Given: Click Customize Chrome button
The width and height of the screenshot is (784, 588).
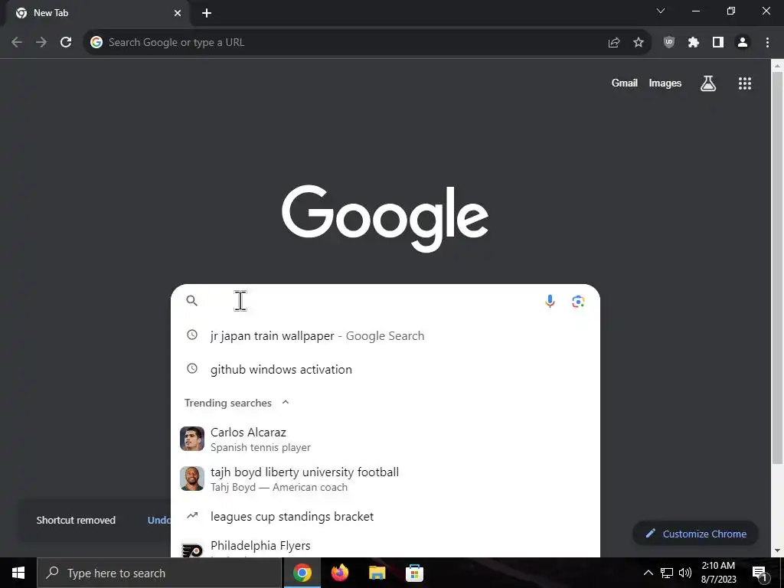Looking at the screenshot, I should click(695, 534).
